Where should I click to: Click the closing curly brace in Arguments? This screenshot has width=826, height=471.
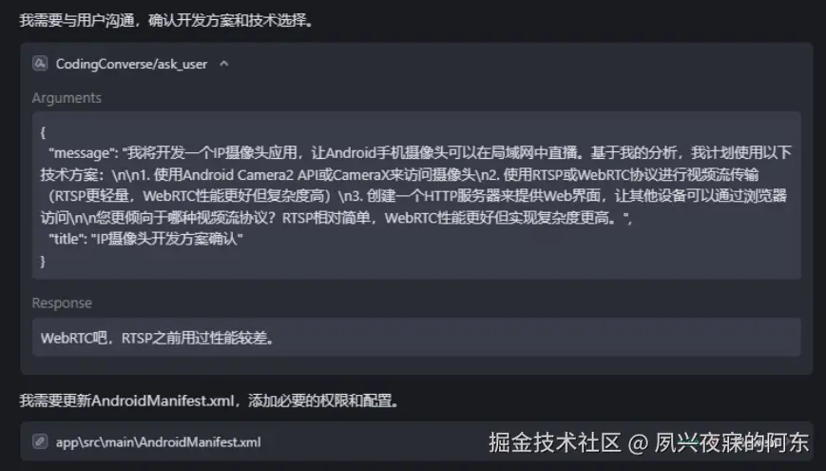(x=43, y=261)
